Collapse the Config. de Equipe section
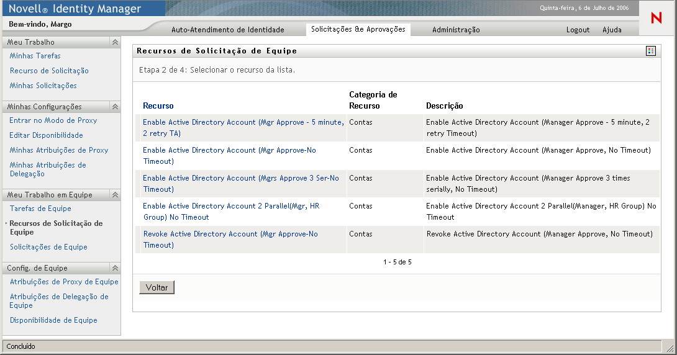The height and width of the screenshot is (355, 677). click(115, 268)
